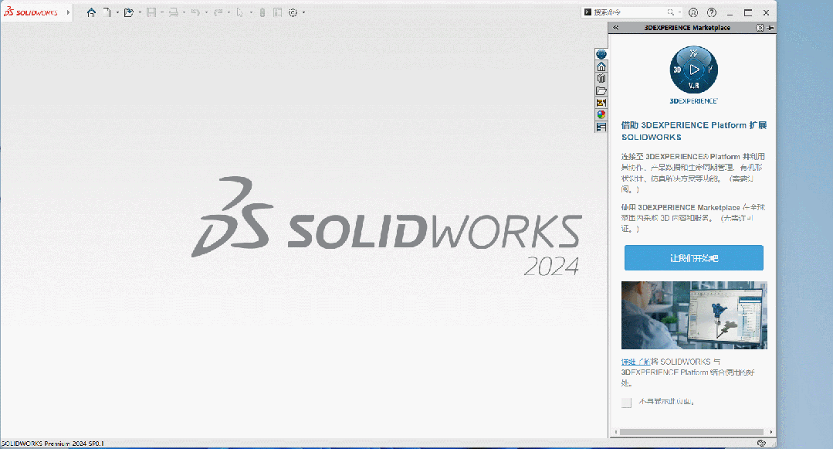This screenshot has width=833, height=449.
Task: Open the Help question mark icon
Action: point(712,12)
